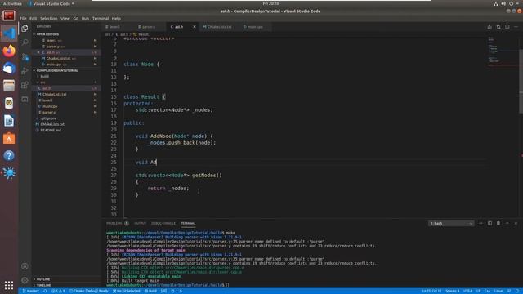This screenshot has height=294, width=523.
Task: Click errors and warnings count in status bar
Action: [x=58, y=291]
